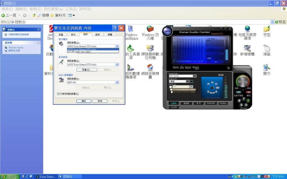This screenshot has height=179, width=287.
Task: Open the VocalFX tab button in Xonar
Action: pyautogui.click(x=174, y=107)
